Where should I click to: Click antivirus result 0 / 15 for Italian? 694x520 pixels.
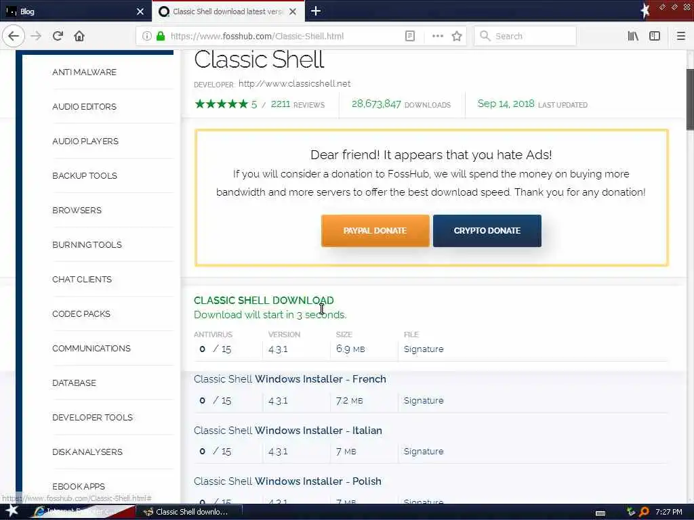(215, 451)
